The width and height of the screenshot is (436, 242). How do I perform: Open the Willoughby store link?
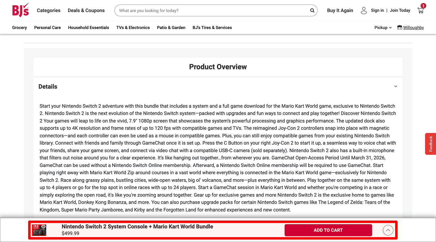tap(413, 28)
